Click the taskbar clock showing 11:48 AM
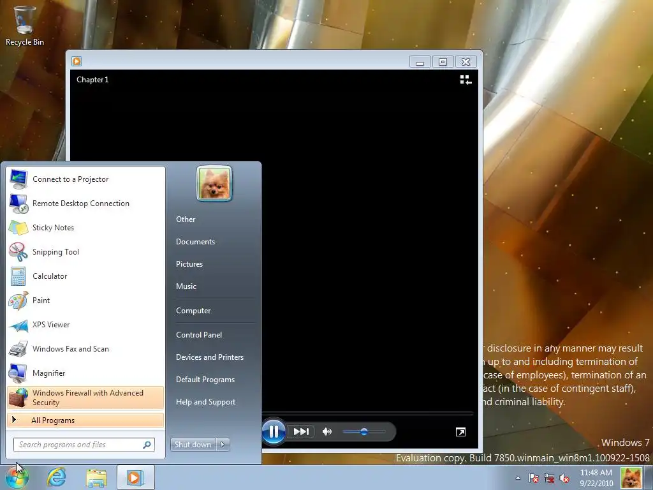 596,478
